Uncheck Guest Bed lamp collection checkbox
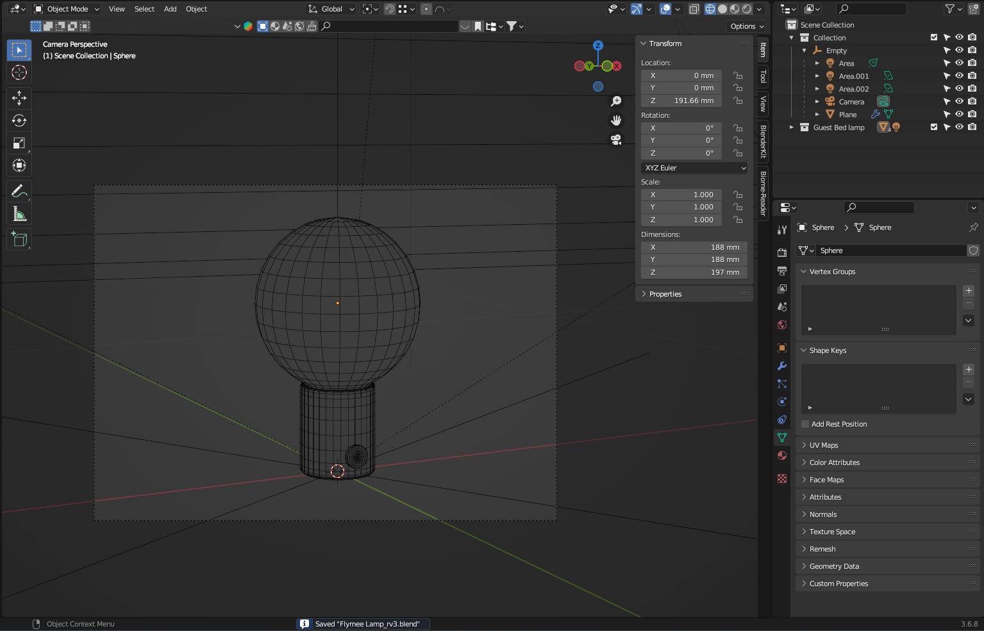984x631 pixels. pos(934,127)
